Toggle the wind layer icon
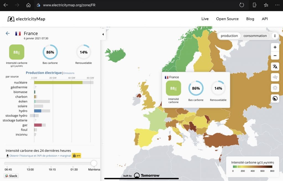 coord(275,77)
